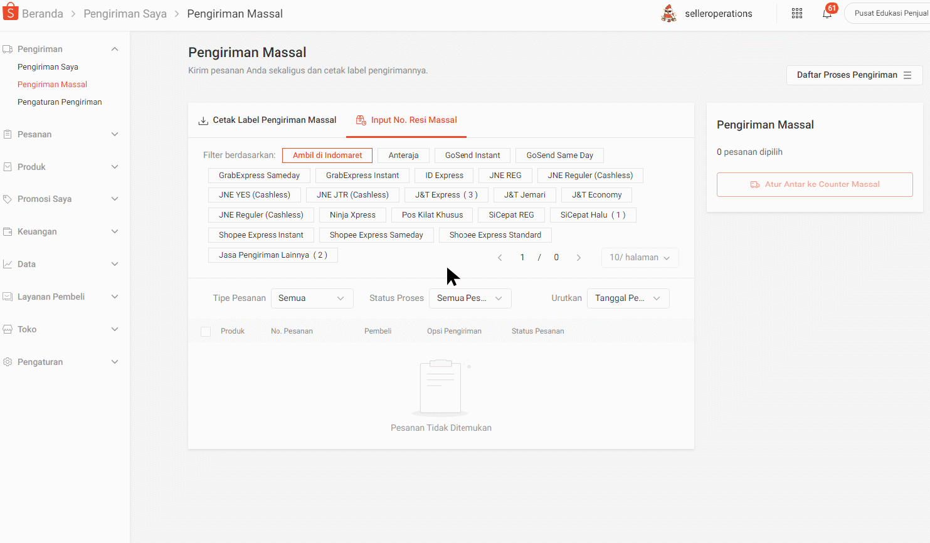Open the Status Proses dropdown
This screenshot has width=930, height=543.
pyautogui.click(x=470, y=298)
